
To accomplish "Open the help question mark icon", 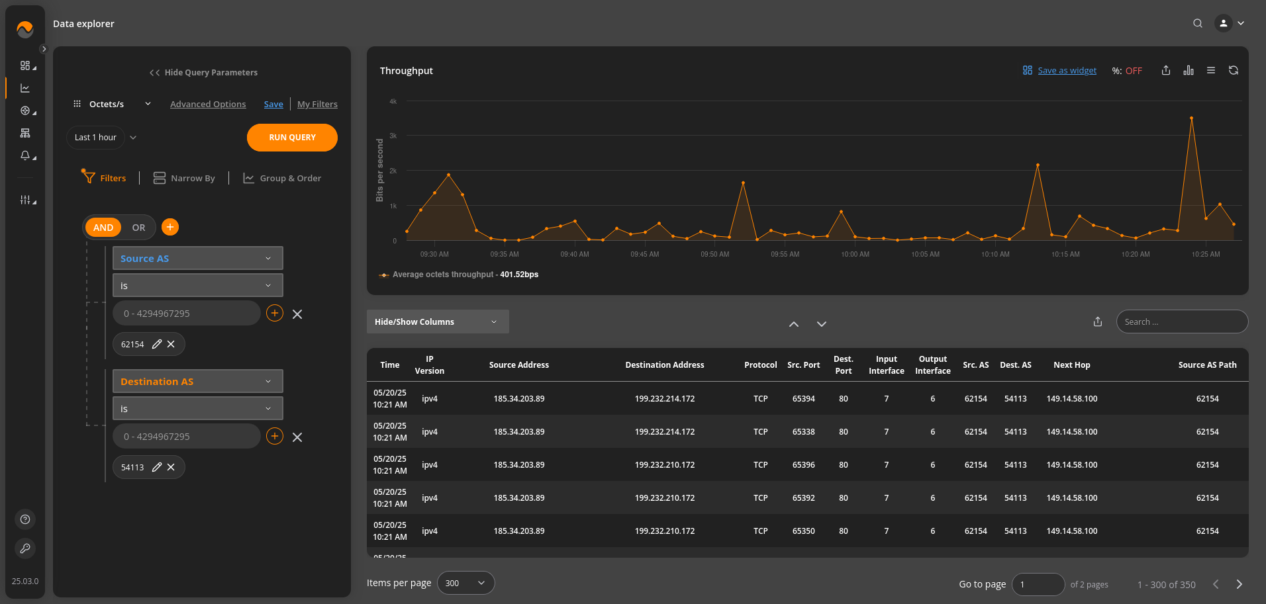I will (x=25, y=519).
